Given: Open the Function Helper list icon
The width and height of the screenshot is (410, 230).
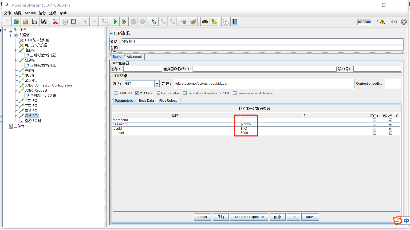Looking at the screenshot, I should pos(226,22).
